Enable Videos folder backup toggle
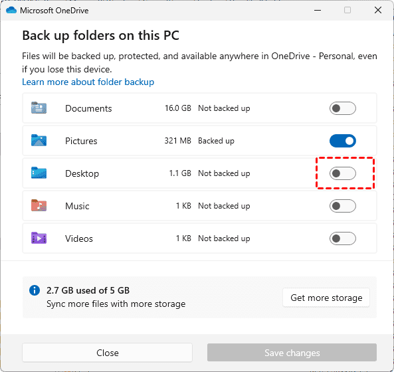 (x=342, y=238)
